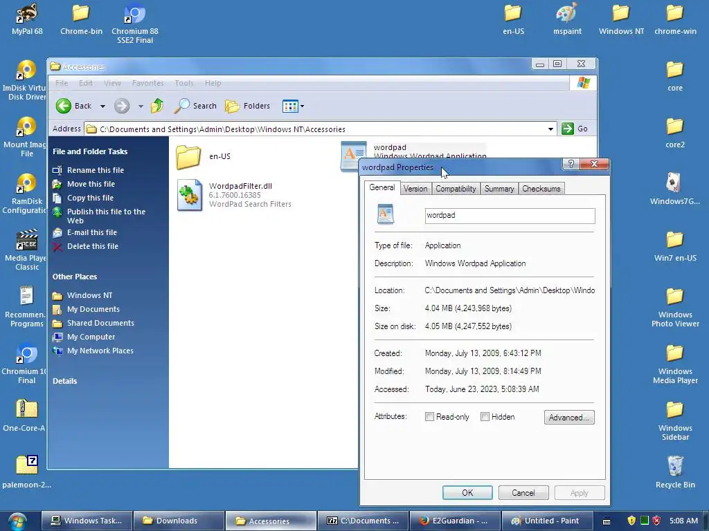This screenshot has height=531, width=709.
Task: Open the Windows NT desktop folder
Action: [x=621, y=19]
